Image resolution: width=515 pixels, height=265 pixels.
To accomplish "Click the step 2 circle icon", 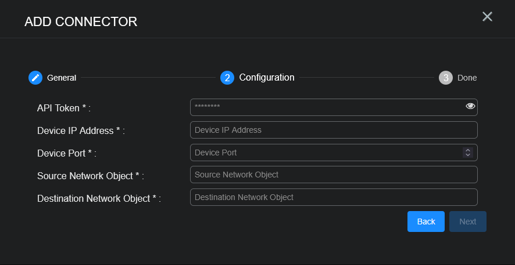I will pos(227,78).
